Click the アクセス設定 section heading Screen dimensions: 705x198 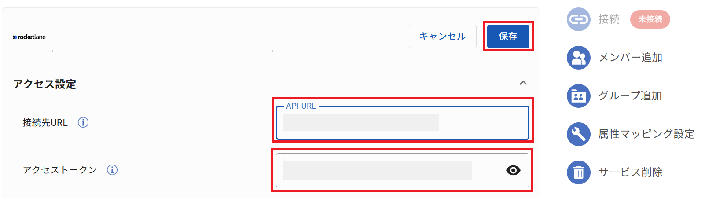44,84
